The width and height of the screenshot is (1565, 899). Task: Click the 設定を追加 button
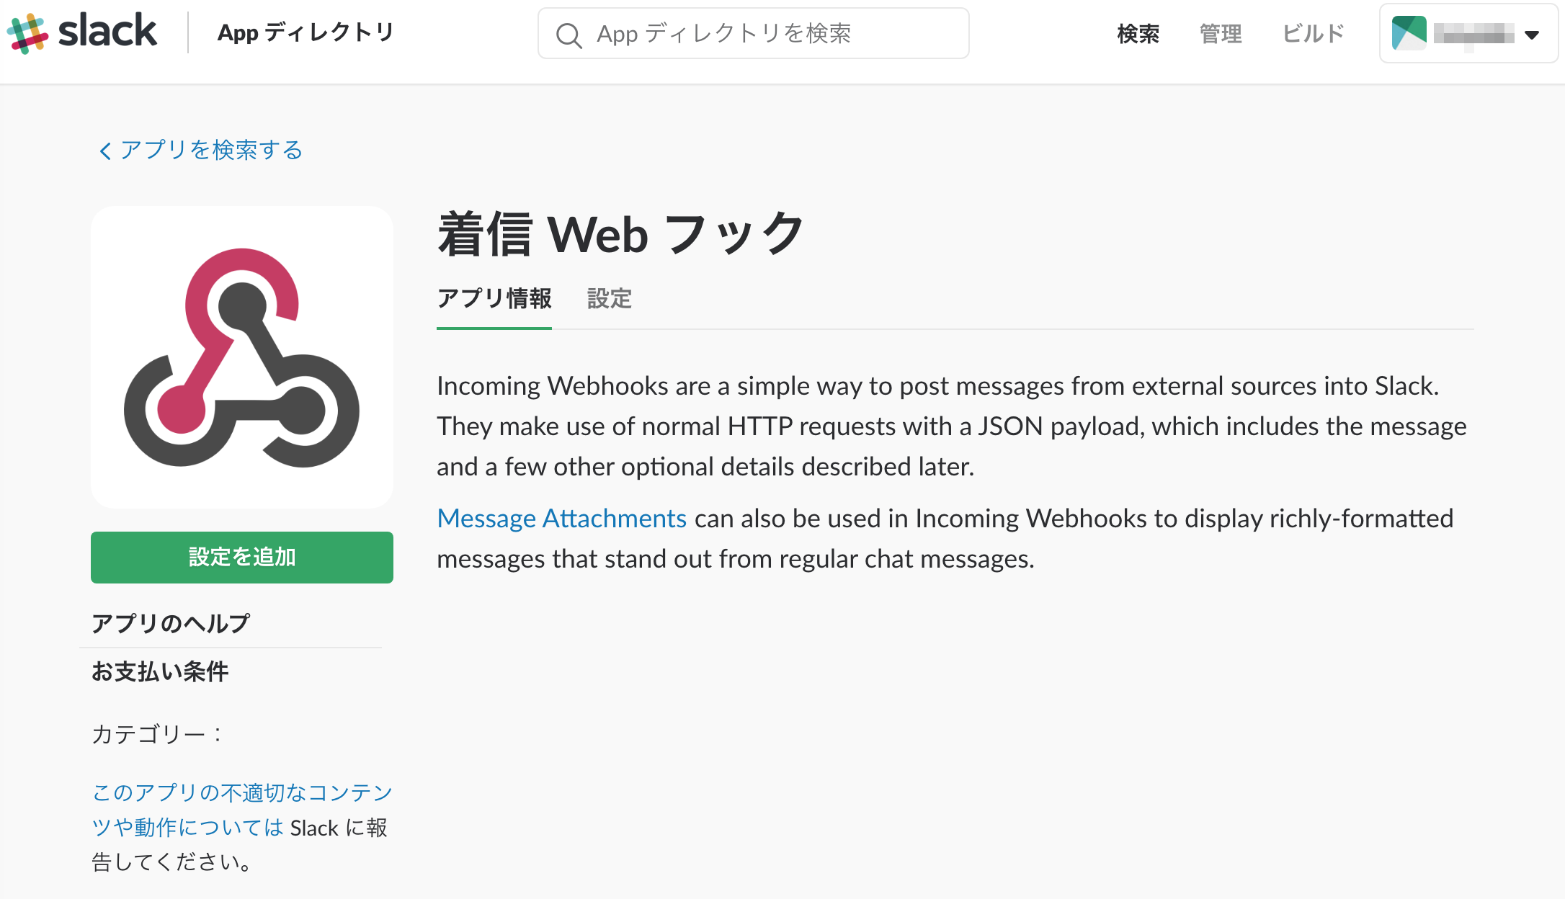click(x=241, y=556)
